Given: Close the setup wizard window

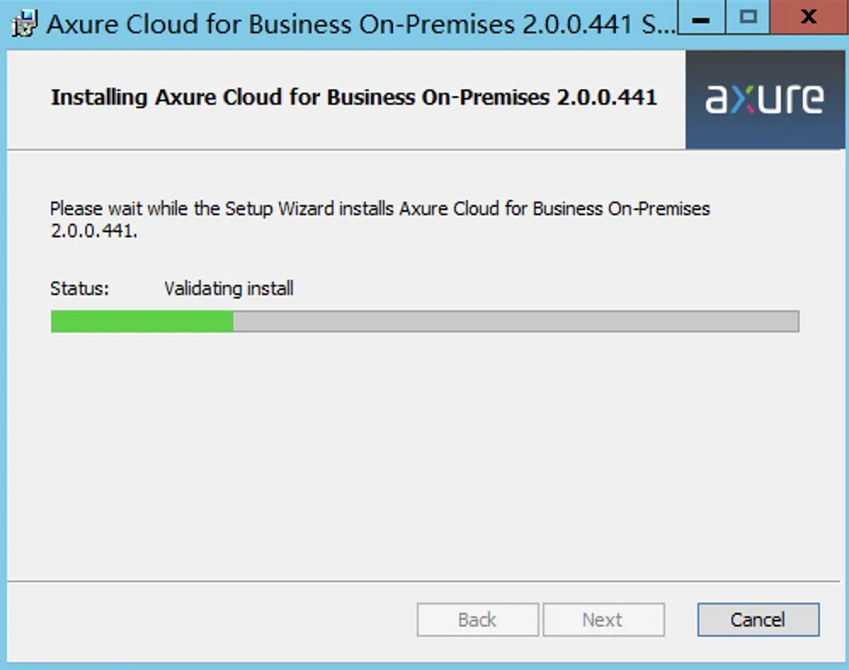Looking at the screenshot, I should click(x=806, y=18).
